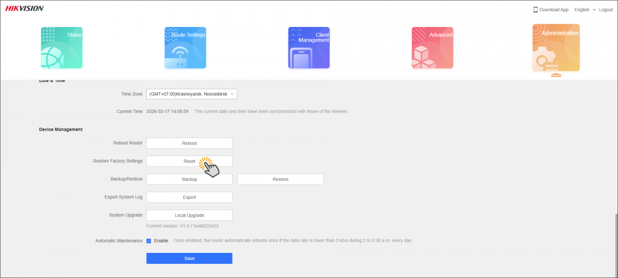Click the Backup button
The image size is (618, 278).
(189, 180)
